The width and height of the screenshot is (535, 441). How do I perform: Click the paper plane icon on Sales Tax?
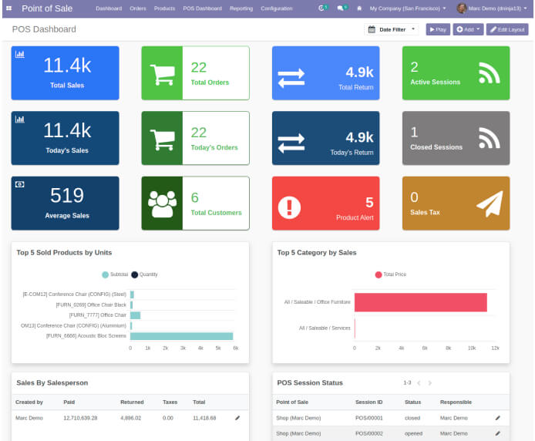coord(489,203)
